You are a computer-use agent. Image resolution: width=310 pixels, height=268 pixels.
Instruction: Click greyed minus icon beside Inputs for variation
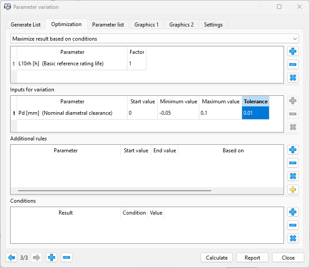click(x=293, y=114)
